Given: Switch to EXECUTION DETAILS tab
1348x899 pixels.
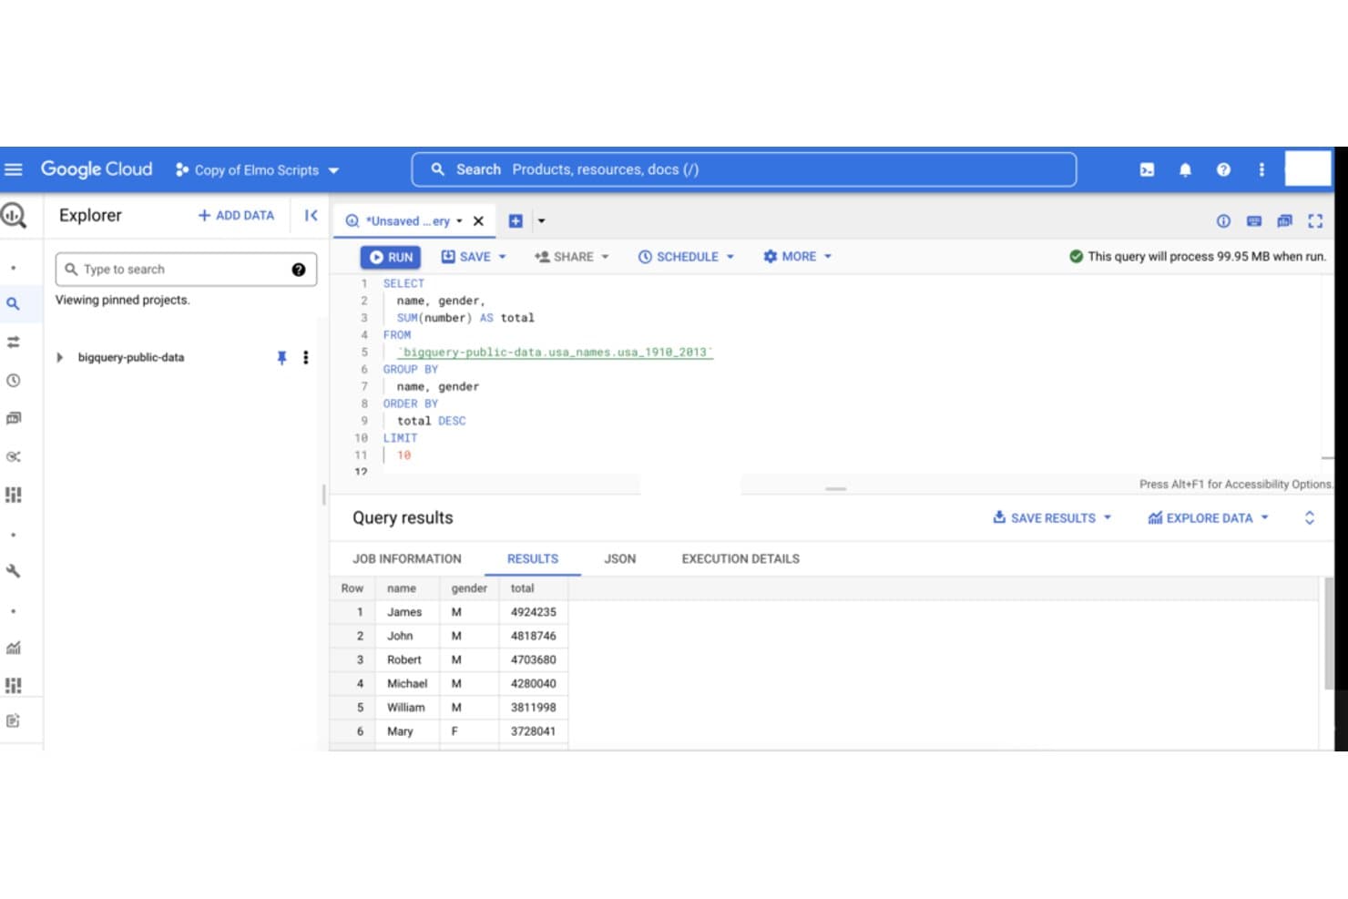Looking at the screenshot, I should [740, 559].
